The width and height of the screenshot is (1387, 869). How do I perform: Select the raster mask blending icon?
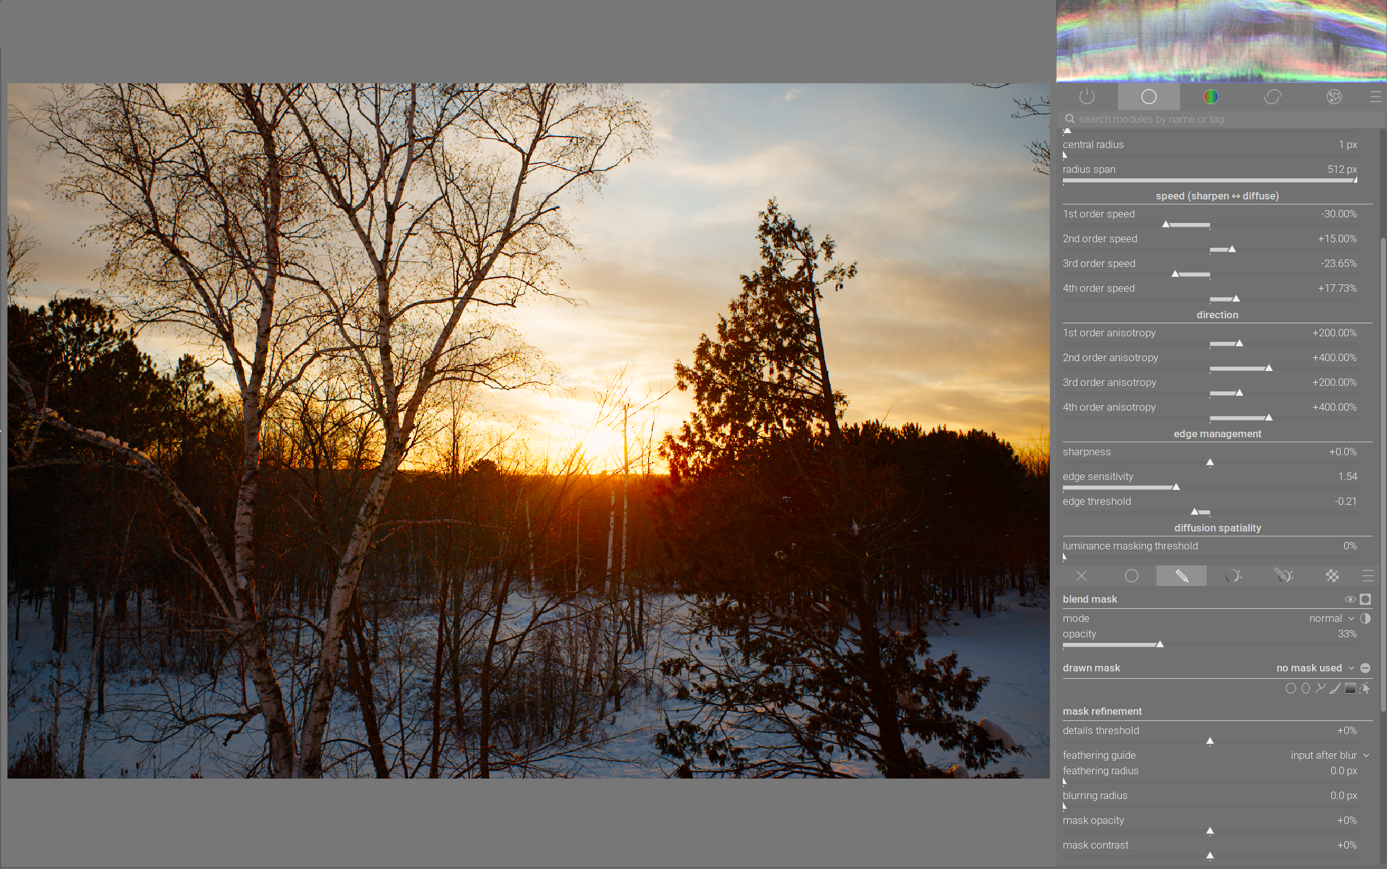1332,576
